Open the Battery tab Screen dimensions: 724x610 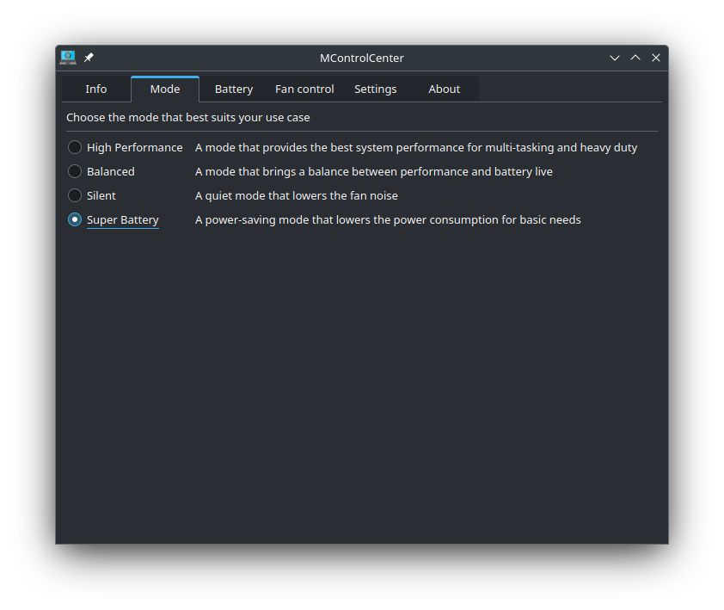pyautogui.click(x=233, y=89)
